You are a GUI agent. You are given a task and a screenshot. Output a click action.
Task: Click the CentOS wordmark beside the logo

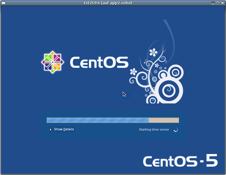tap(99, 63)
